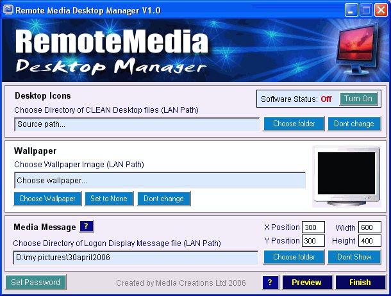The width and height of the screenshot is (391, 296).
Task: Choose folder for Desktop Icons source path
Action: [x=294, y=124]
